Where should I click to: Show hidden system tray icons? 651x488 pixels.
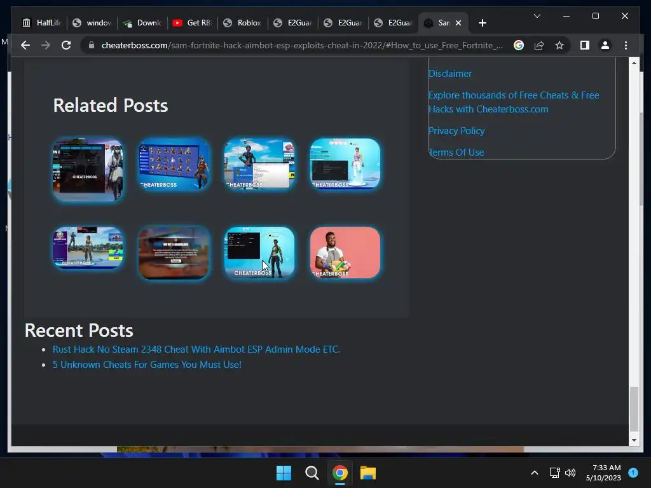point(535,473)
